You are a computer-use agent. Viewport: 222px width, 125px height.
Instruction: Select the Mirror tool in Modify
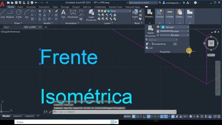(x=45, y=15)
